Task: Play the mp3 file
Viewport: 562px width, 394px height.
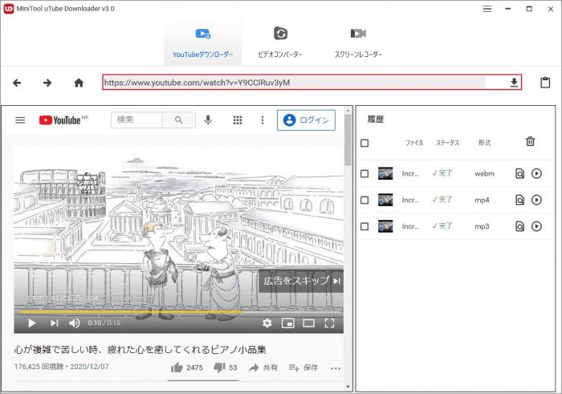Action: tap(536, 226)
